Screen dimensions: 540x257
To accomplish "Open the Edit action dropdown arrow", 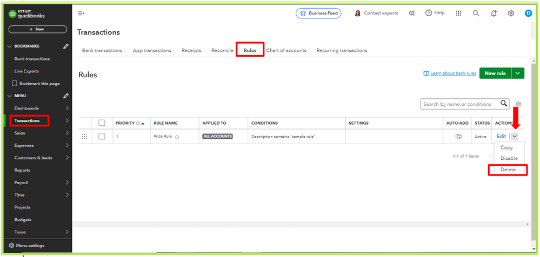I will [514, 136].
